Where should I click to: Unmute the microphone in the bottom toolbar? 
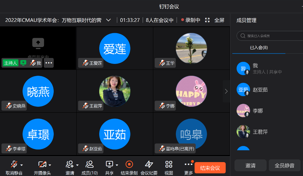pos(14,164)
